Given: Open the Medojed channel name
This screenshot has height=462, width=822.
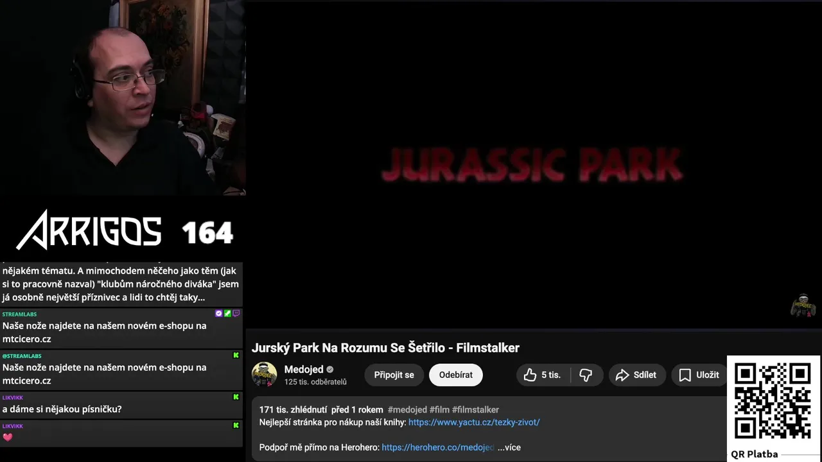Looking at the screenshot, I should pos(304,369).
